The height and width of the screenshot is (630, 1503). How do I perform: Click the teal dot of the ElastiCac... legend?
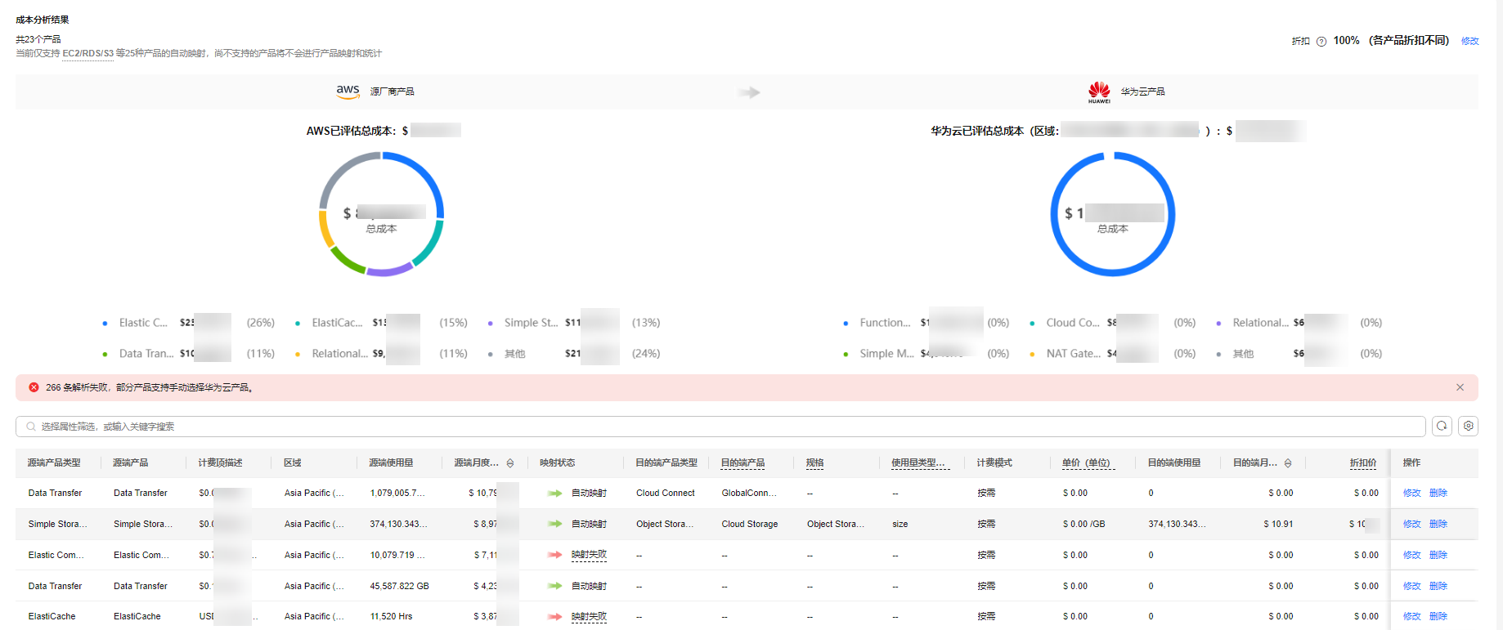pos(298,324)
